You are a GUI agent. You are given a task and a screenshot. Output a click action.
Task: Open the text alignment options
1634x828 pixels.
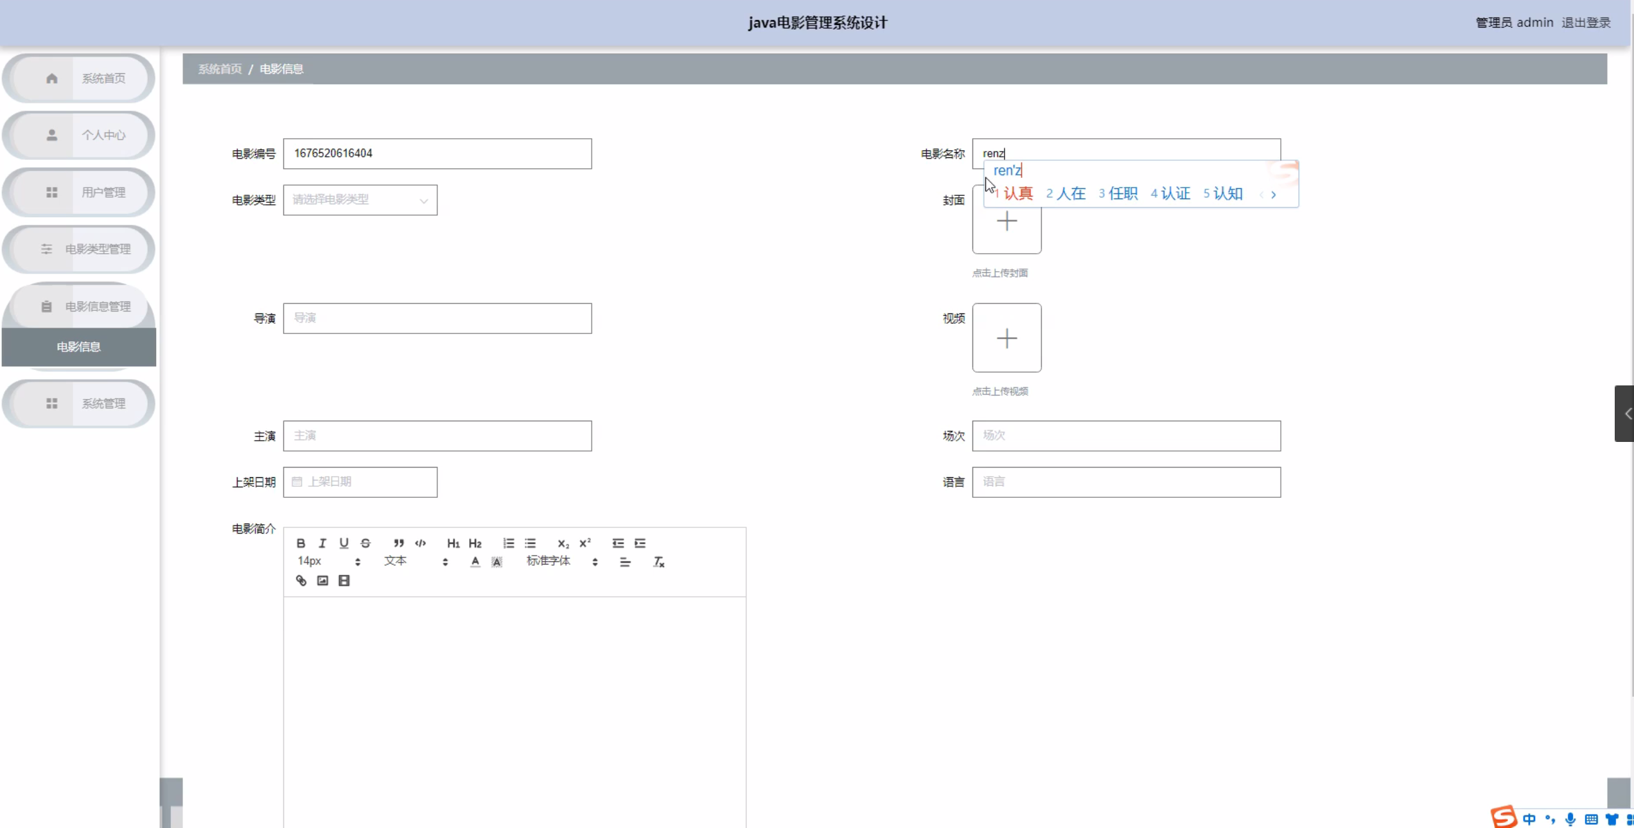[x=625, y=562]
